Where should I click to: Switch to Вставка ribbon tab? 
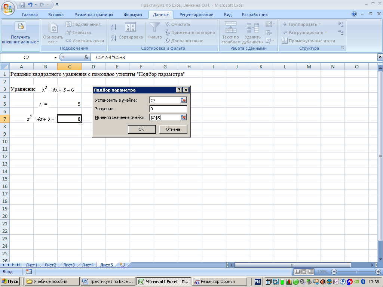(x=56, y=15)
